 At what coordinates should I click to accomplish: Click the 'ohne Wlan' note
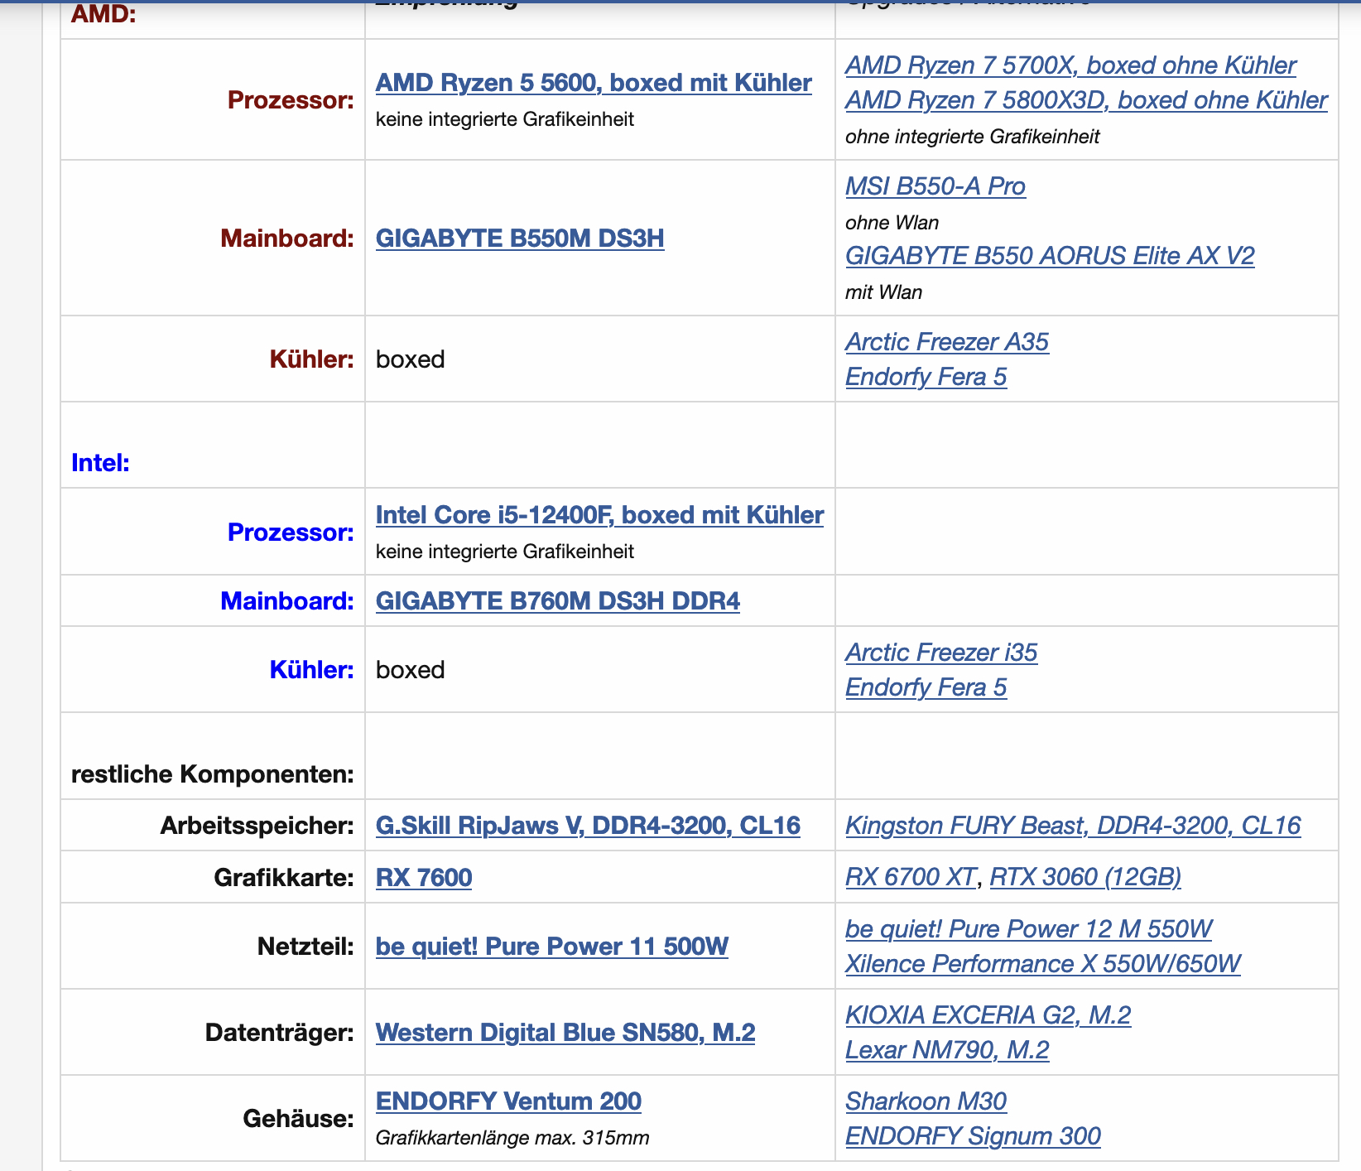pyautogui.click(x=892, y=223)
